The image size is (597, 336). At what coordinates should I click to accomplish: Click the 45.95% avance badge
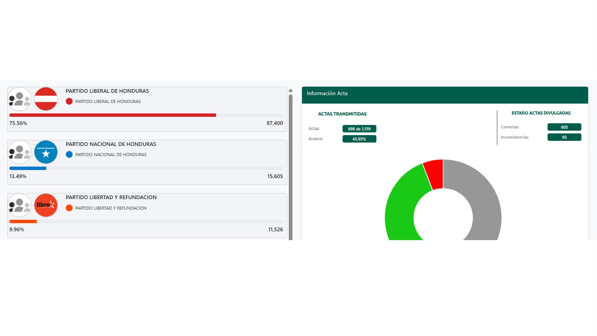(x=359, y=139)
